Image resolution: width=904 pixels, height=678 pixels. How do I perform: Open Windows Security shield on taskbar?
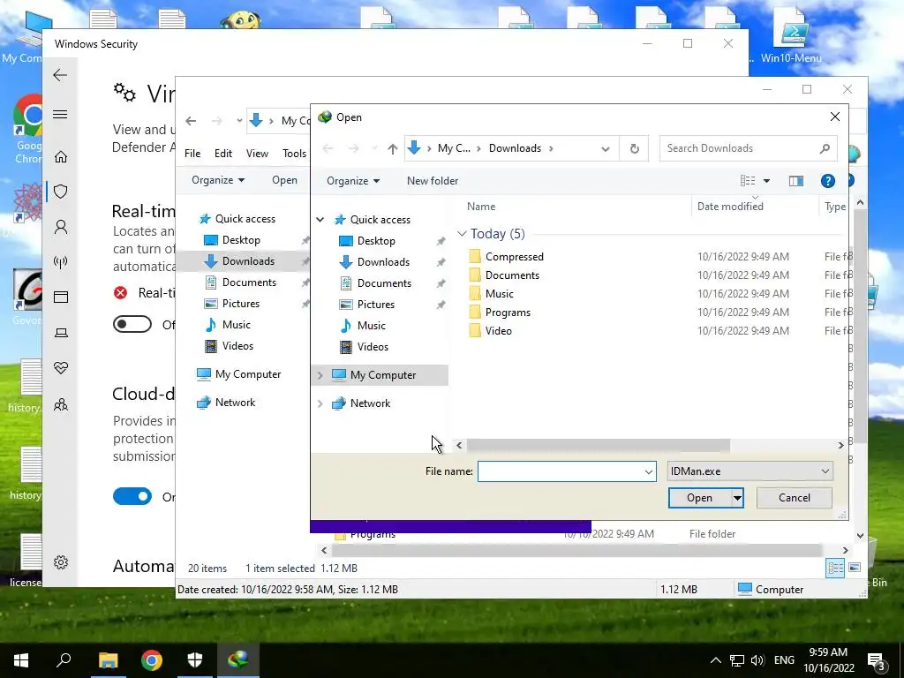click(x=195, y=660)
